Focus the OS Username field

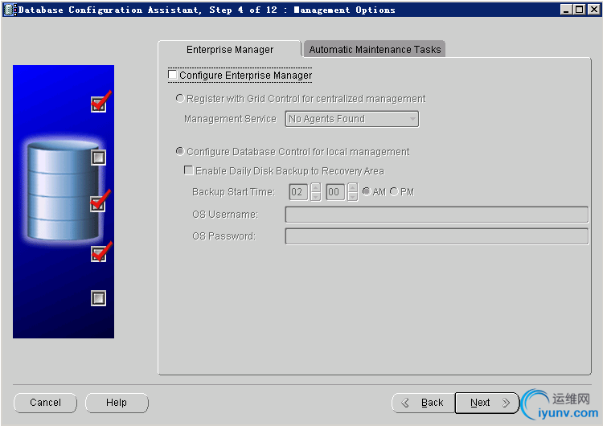point(437,214)
